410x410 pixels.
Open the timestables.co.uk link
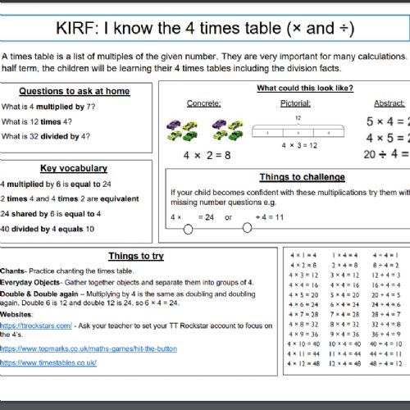click(x=48, y=362)
